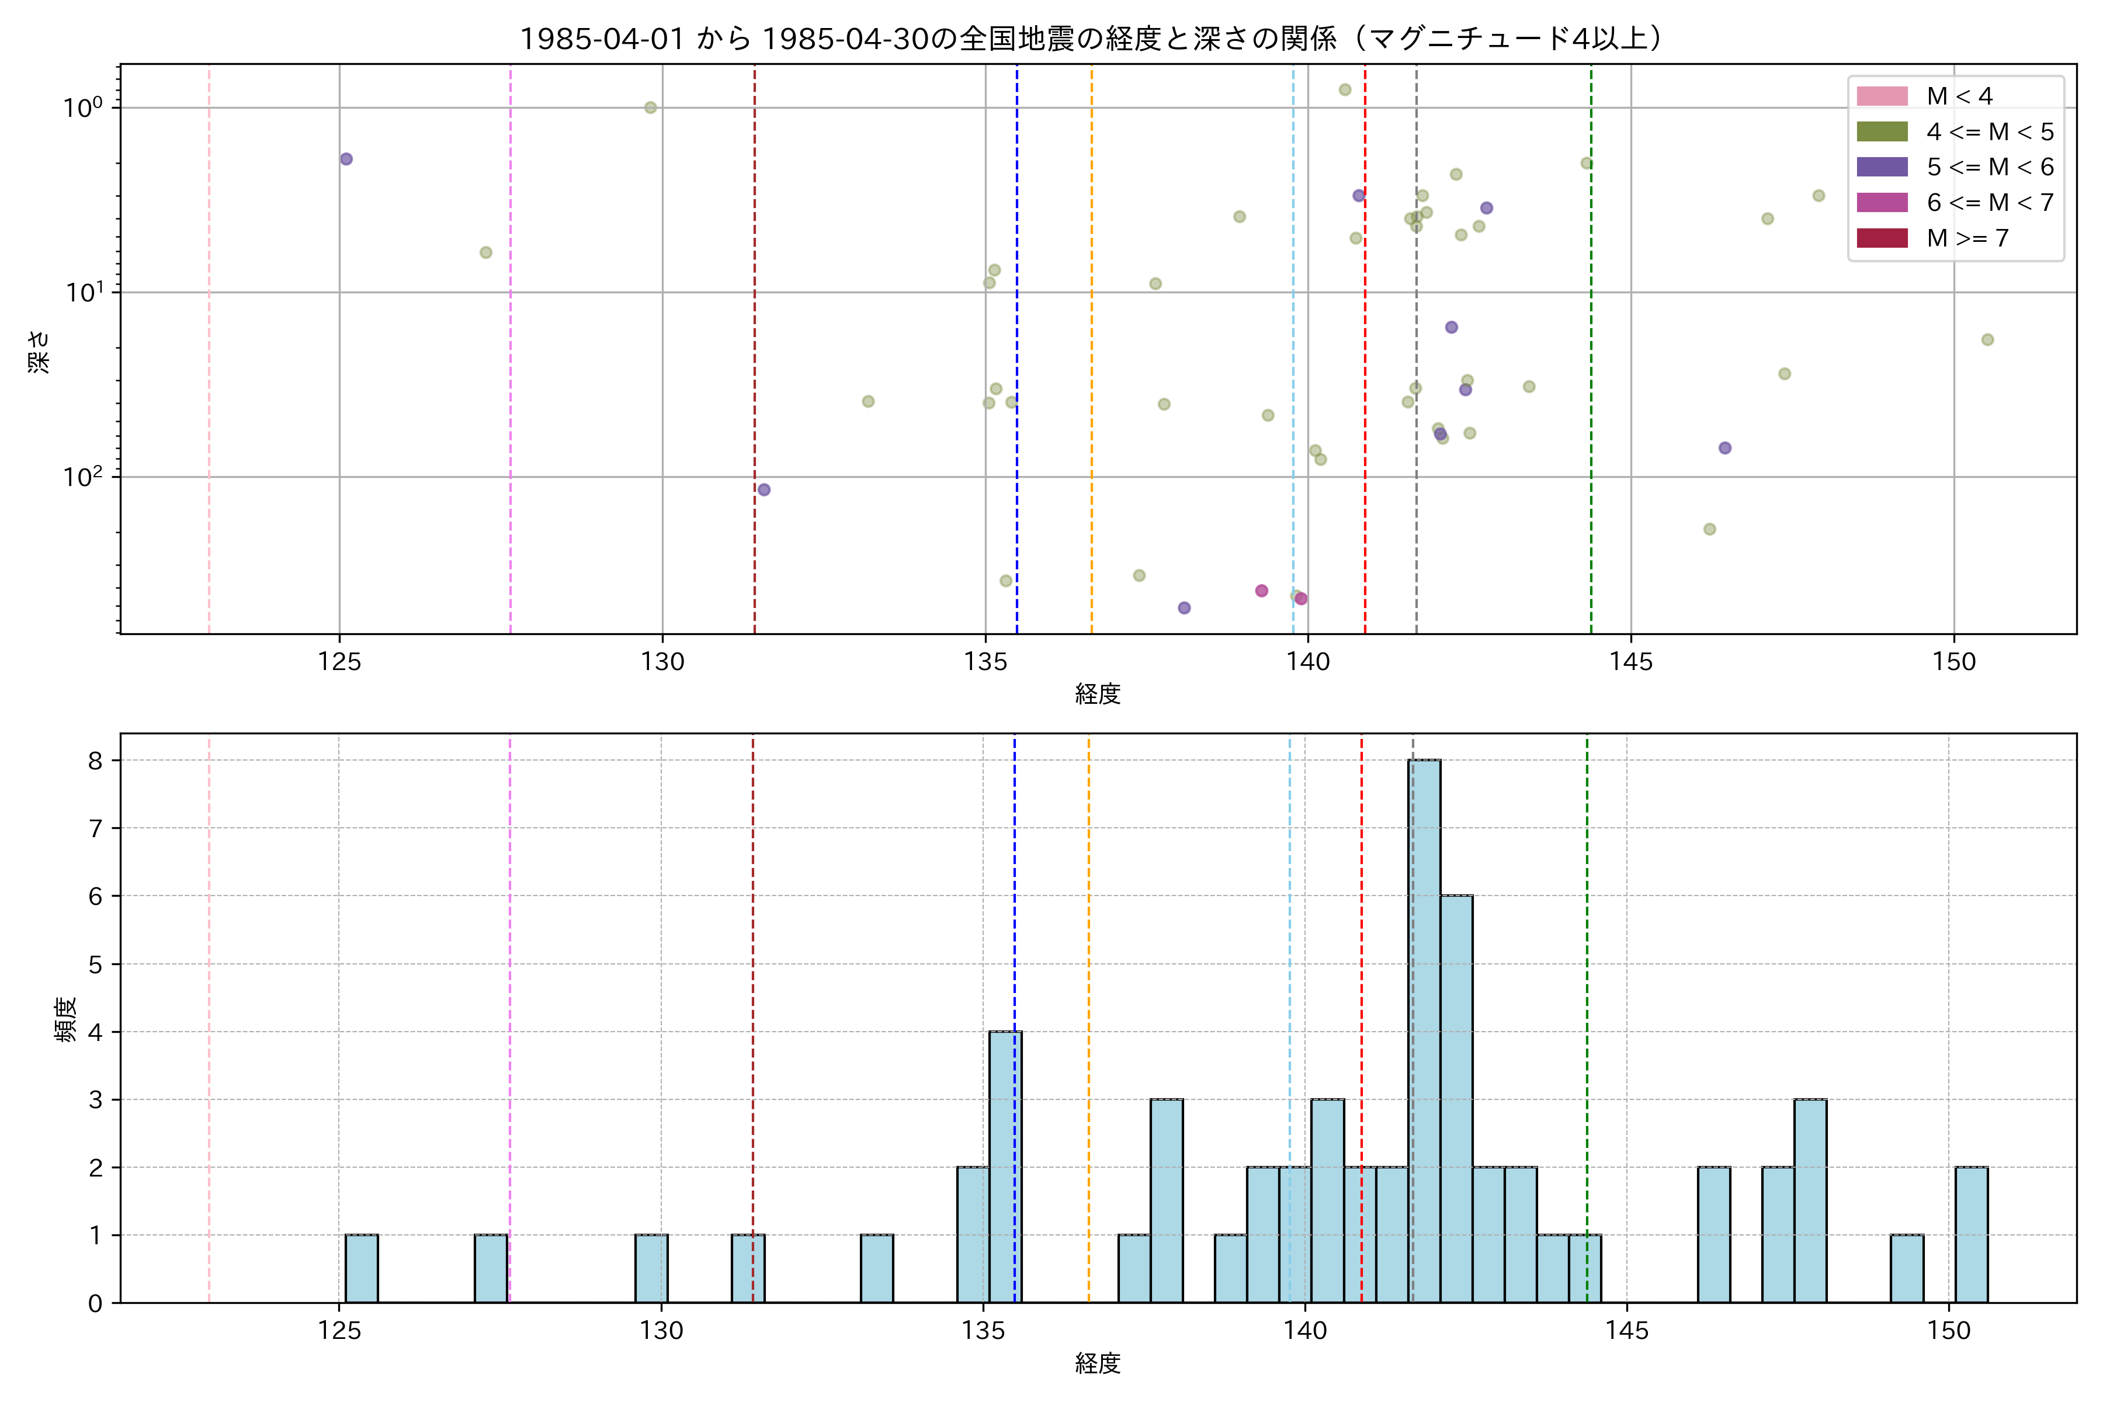The width and height of the screenshot is (2103, 1402).
Task: Click the magenta scatter point near longitude 139.3
Action: tap(1261, 590)
